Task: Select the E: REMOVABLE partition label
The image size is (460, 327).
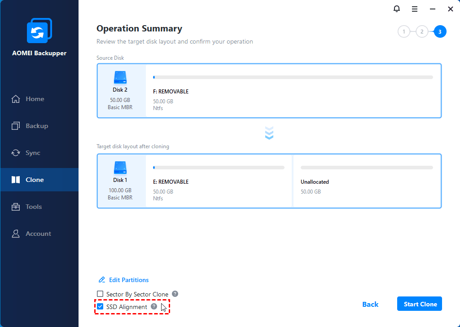Action: click(171, 182)
